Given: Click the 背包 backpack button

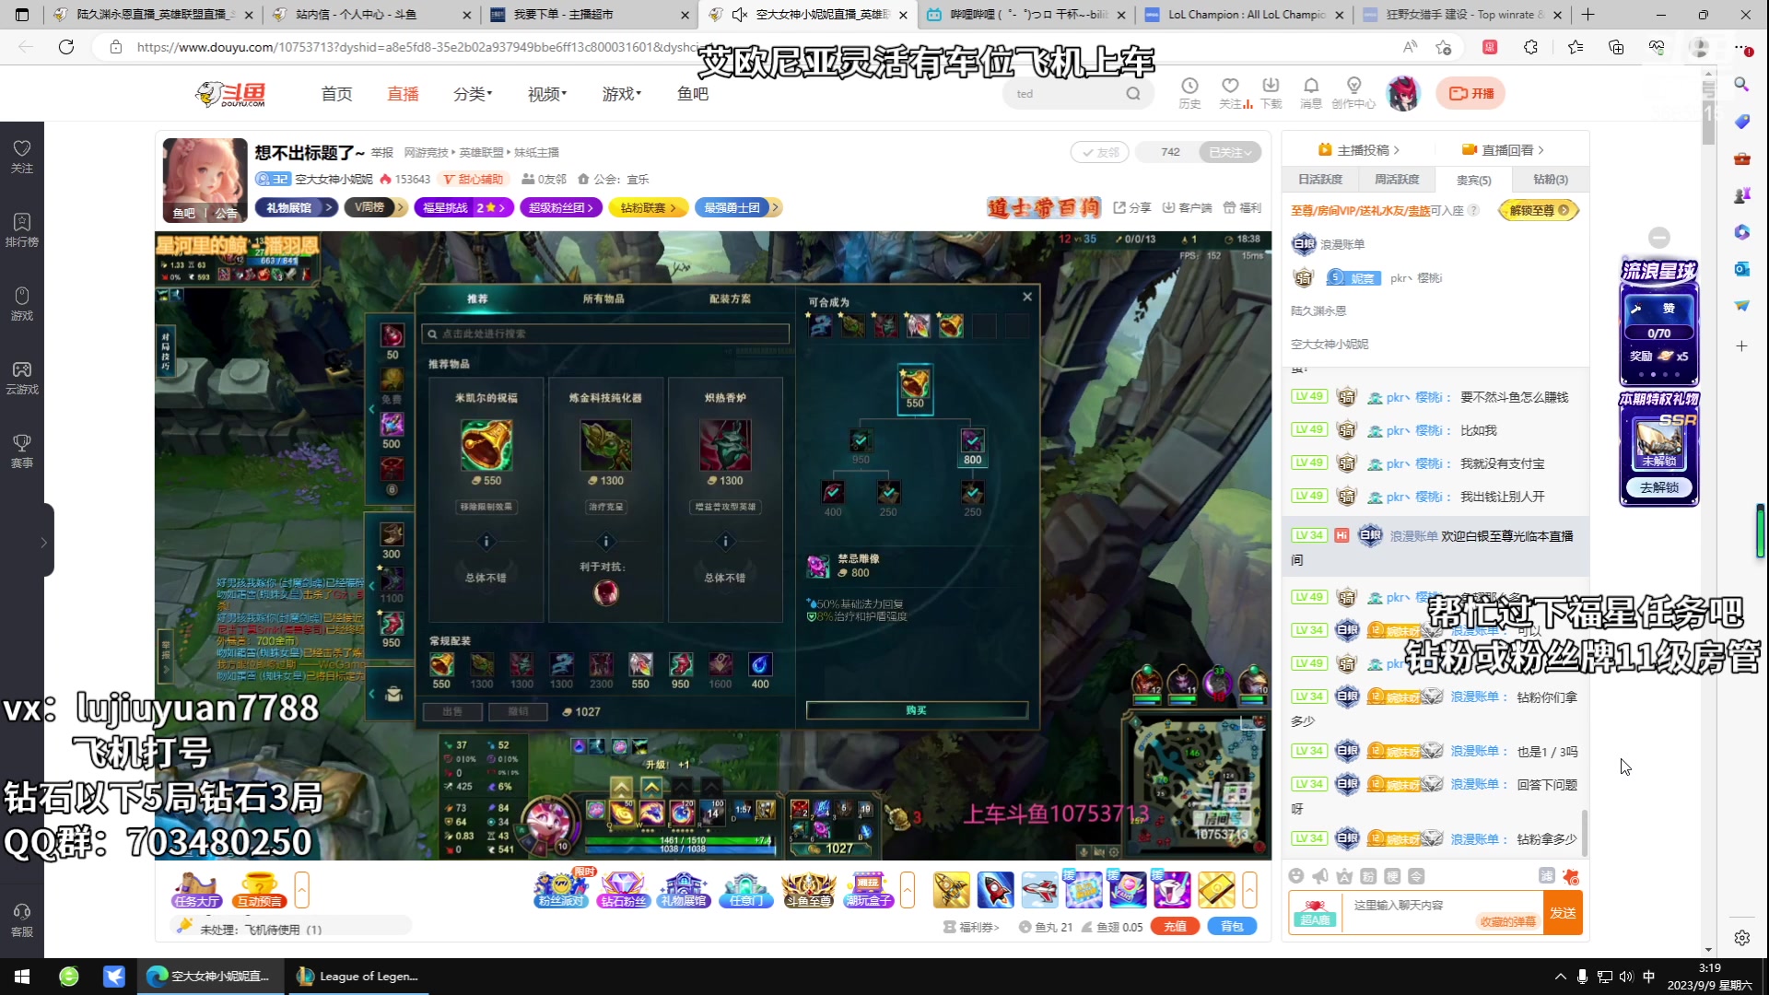Looking at the screenshot, I should (x=1232, y=927).
